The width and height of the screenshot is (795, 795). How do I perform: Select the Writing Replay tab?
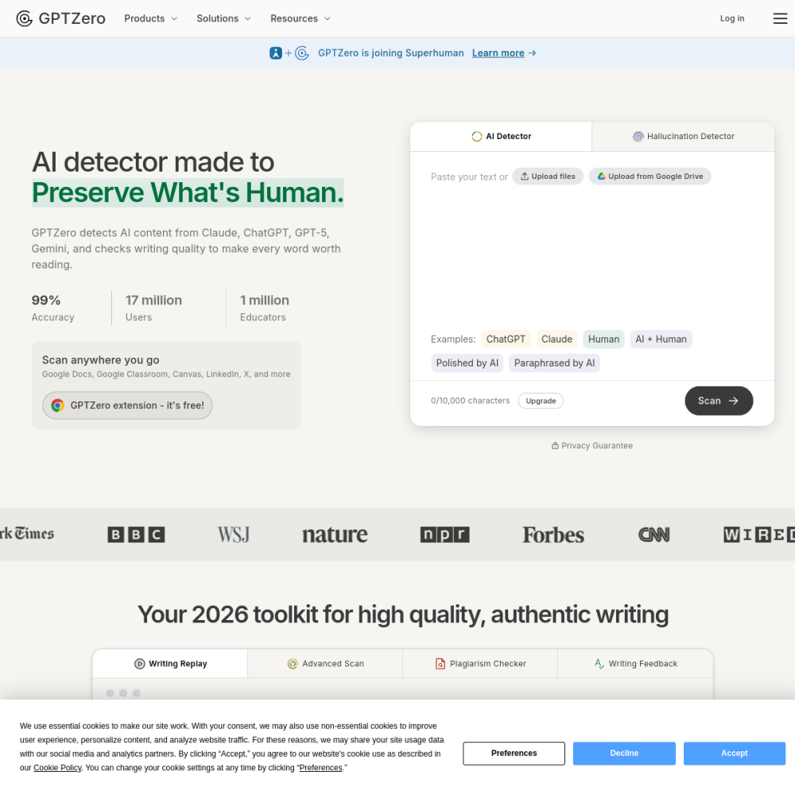(x=170, y=664)
